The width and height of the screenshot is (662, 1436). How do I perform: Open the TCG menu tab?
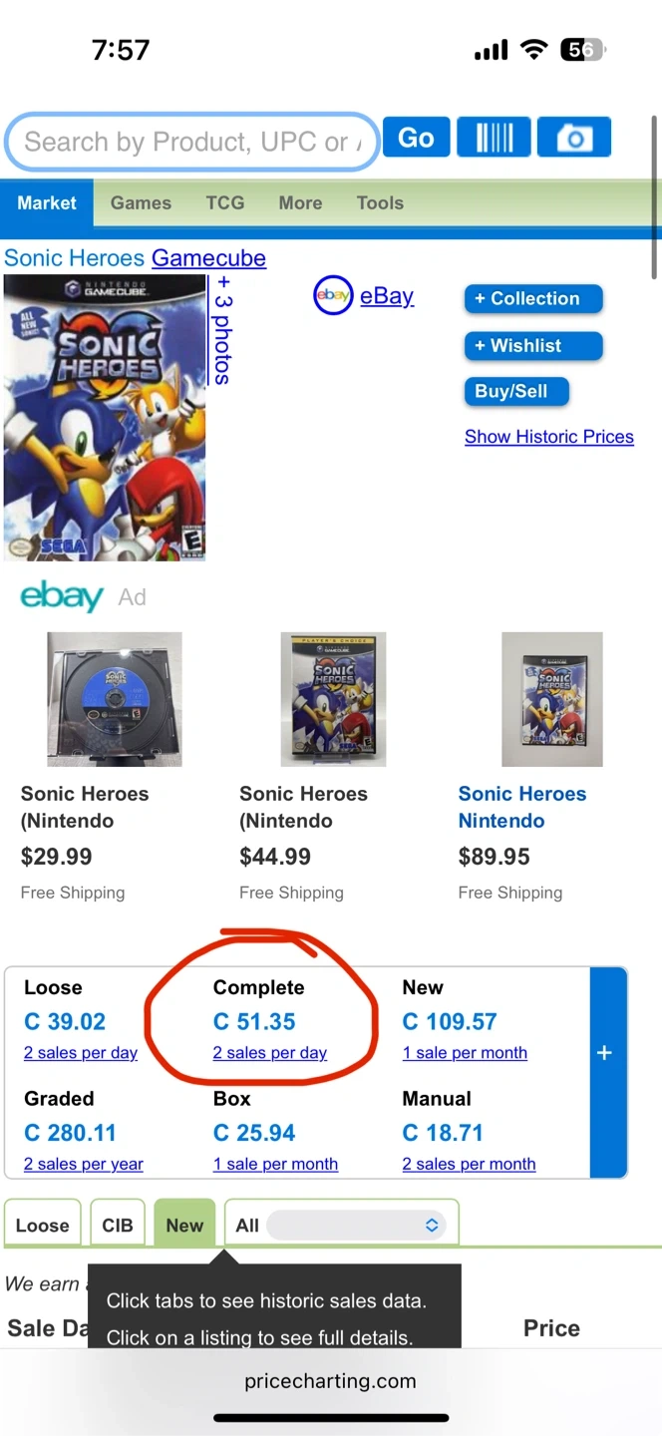tap(225, 202)
